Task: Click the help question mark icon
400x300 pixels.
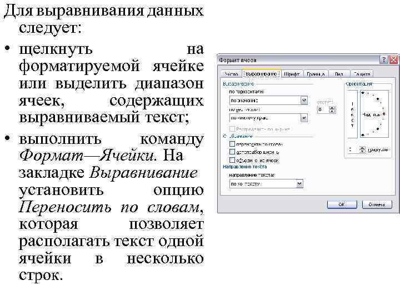Action: [x=384, y=59]
